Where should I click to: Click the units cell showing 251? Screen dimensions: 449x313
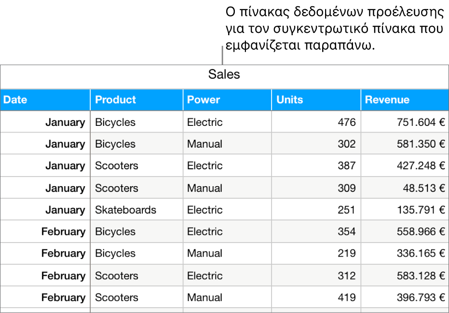(346, 210)
